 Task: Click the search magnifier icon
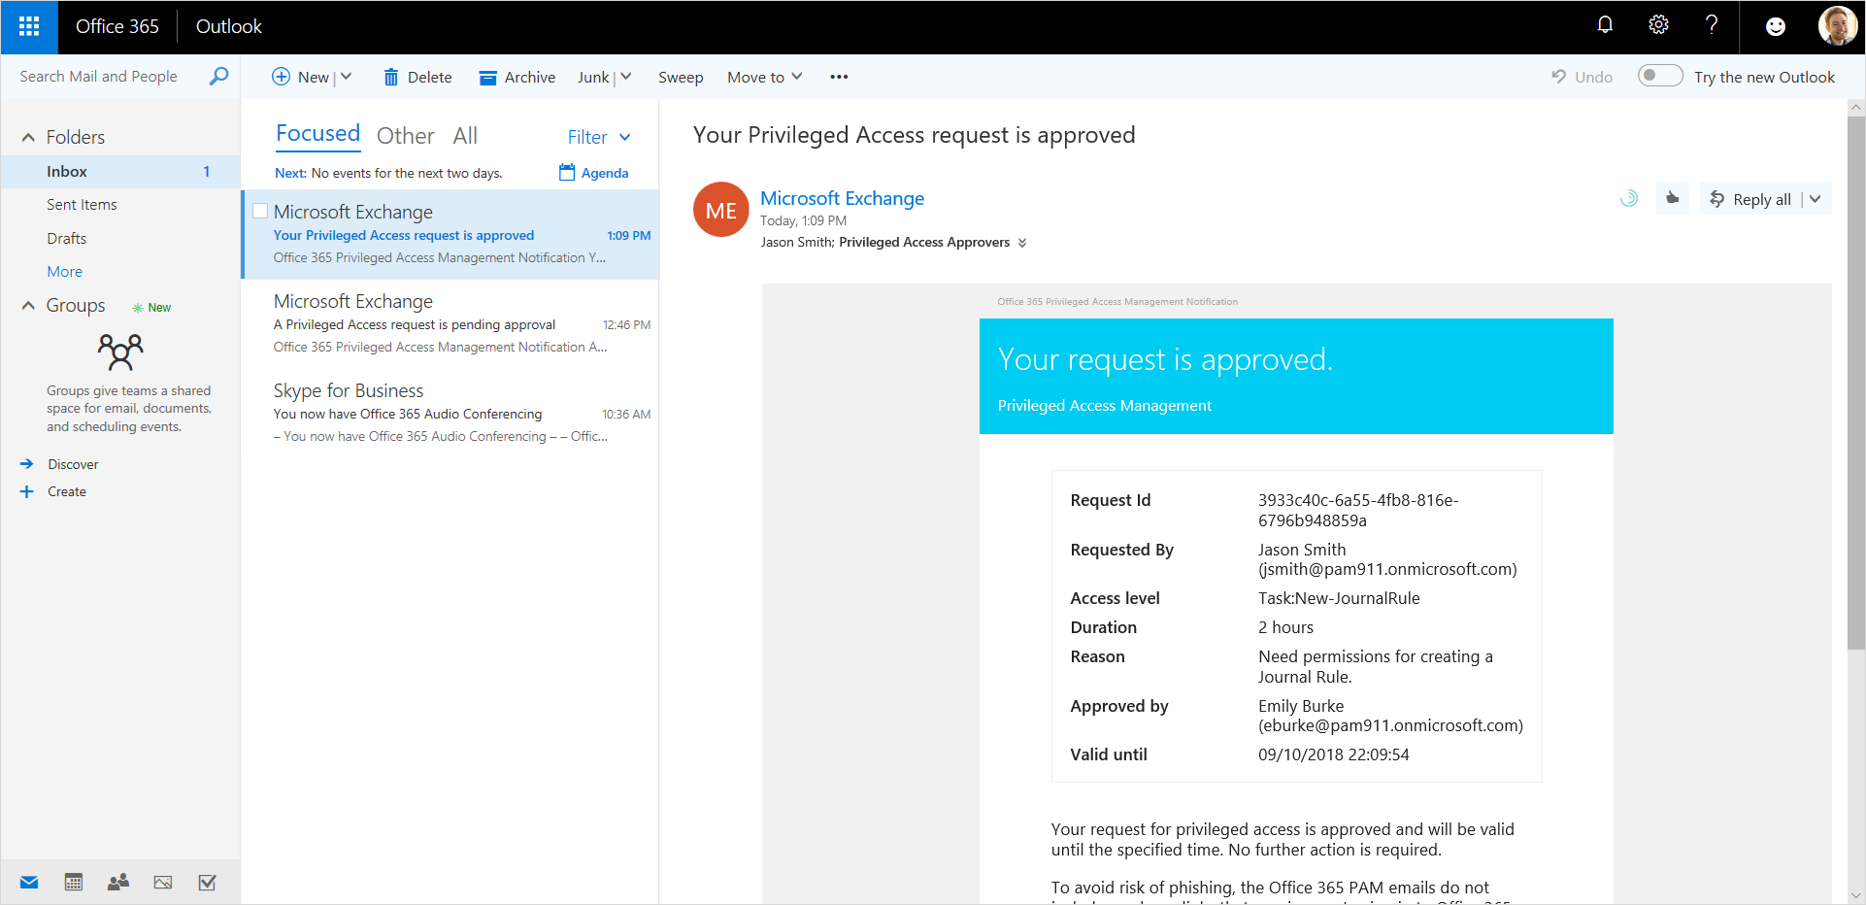coord(219,76)
